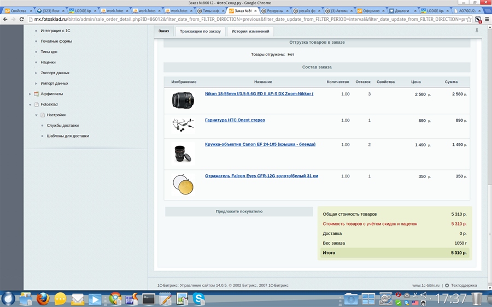Bookmark this page with the star icon
This screenshot has height=307, width=492.
point(469,19)
